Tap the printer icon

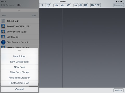point(81,5)
